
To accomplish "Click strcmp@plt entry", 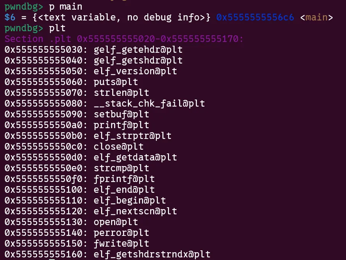I will tap(122, 169).
